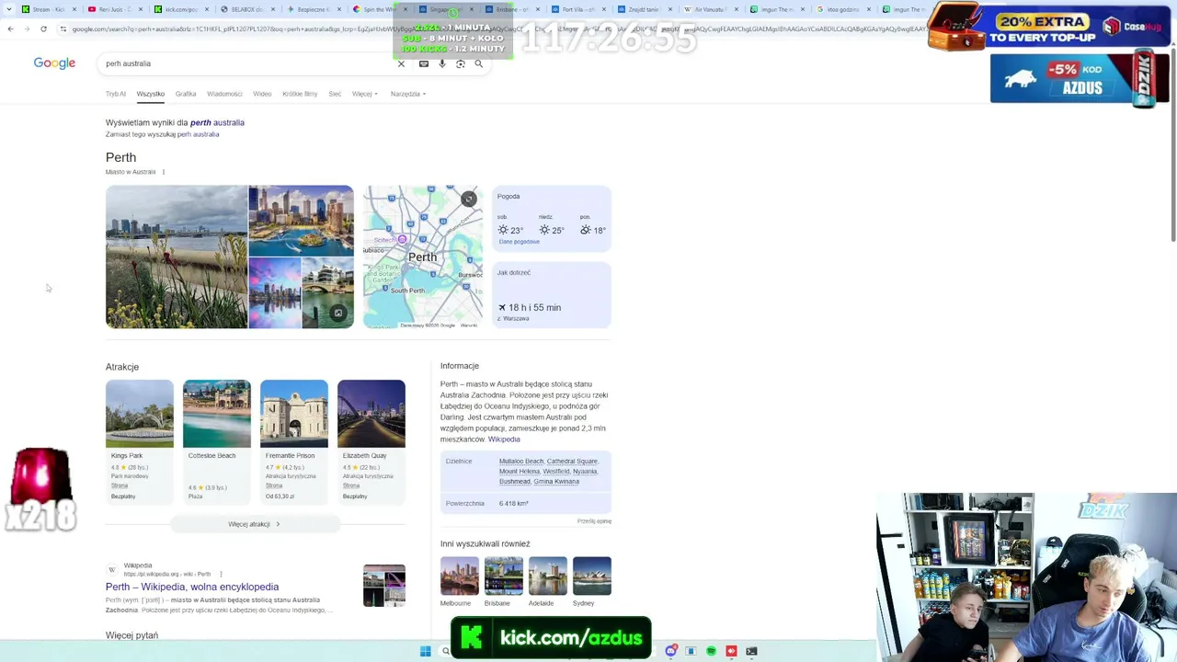
Task: Switch to the Stream Kick browser tab
Action: click(49, 9)
